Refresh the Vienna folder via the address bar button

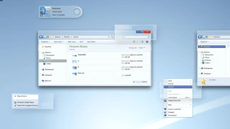[x=112, y=37]
